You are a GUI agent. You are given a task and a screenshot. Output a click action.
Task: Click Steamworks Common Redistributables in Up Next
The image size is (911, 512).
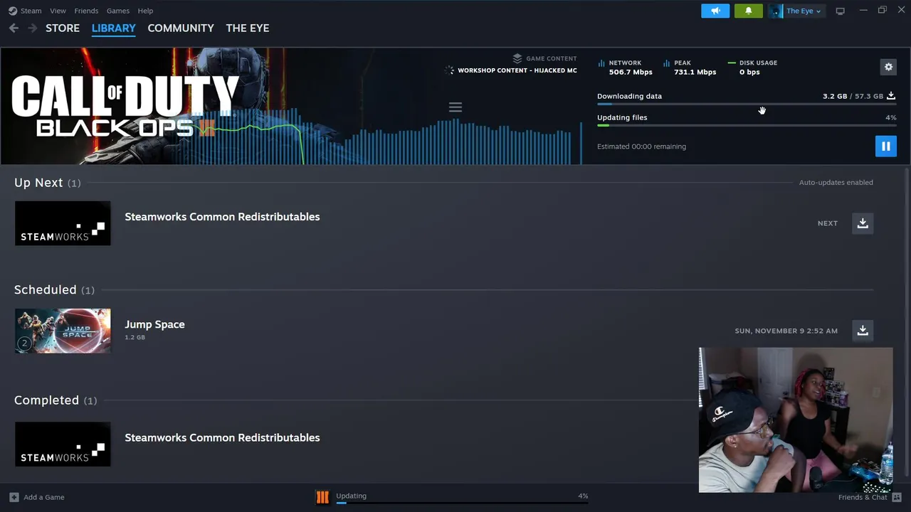(222, 217)
